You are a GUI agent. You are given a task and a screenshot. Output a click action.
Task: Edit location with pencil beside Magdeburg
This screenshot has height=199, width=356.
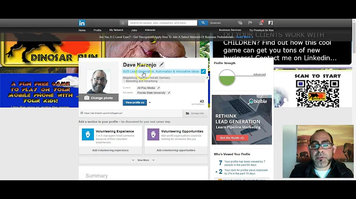point(207,78)
